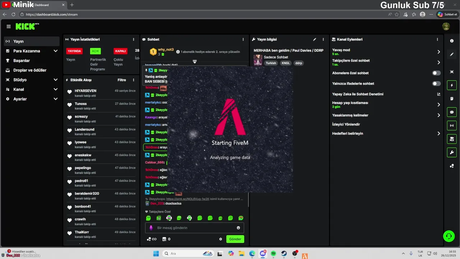Collapse the chat leaderboard arrow under why_not3
Screen dimensions: 460x259
194,62
